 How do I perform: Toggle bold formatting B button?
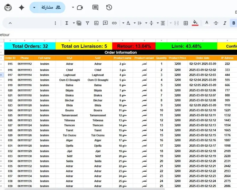pyautogui.click(x=233, y=23)
